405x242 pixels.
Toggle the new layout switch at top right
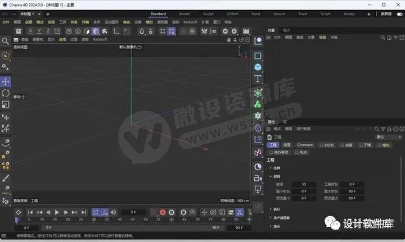point(399,14)
